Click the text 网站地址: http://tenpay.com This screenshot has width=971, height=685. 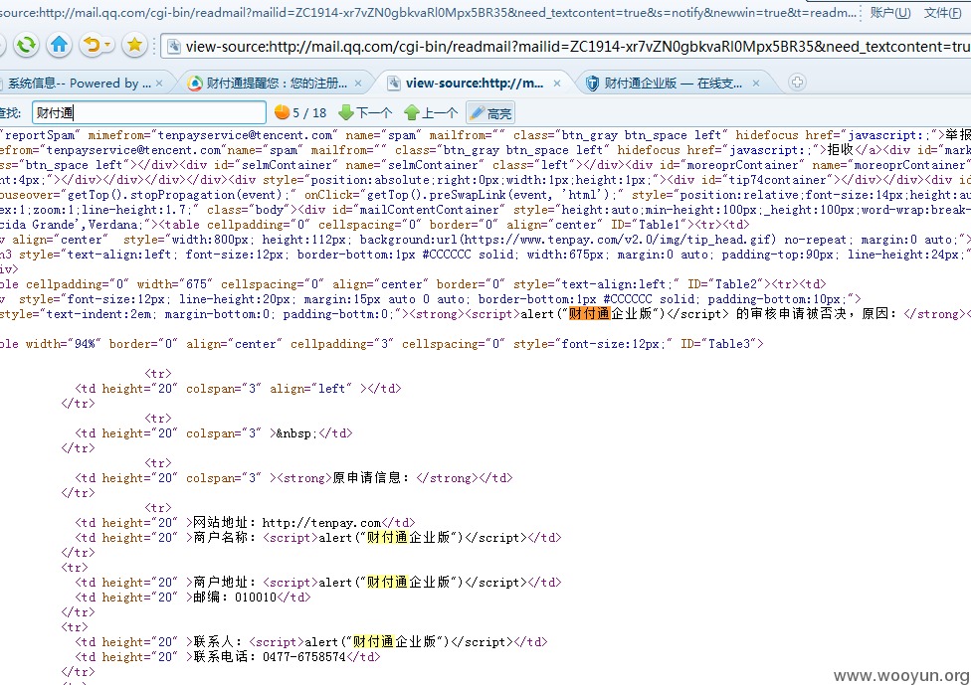click(x=287, y=523)
